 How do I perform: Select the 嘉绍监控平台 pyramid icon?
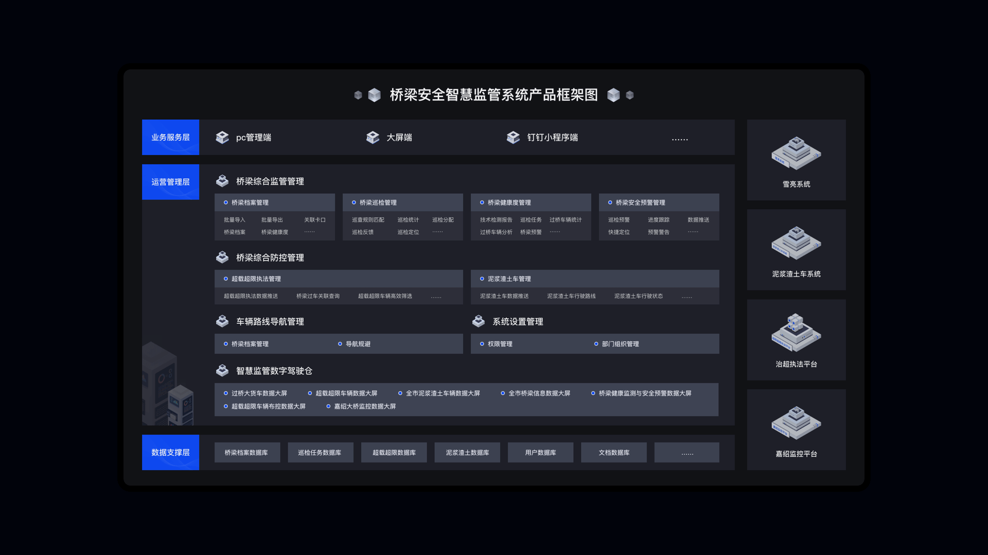(x=796, y=422)
